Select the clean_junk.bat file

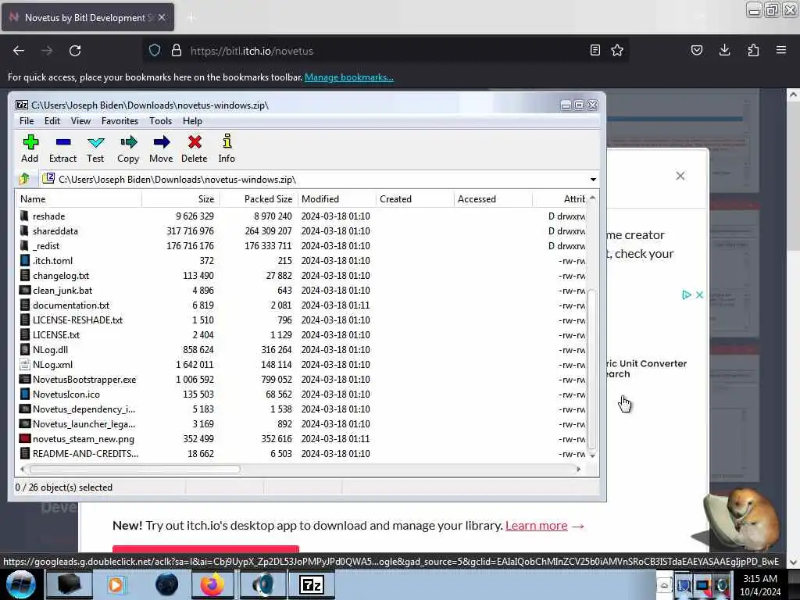[x=62, y=291]
